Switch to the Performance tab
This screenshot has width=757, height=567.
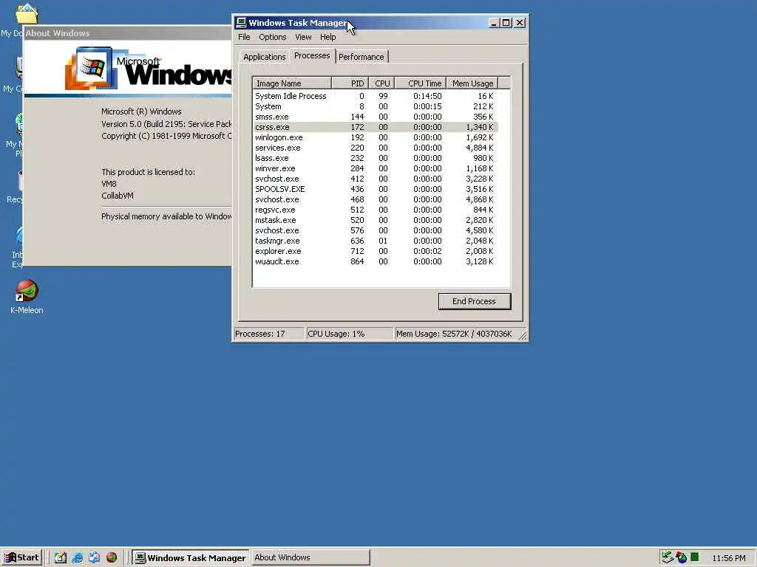point(361,57)
